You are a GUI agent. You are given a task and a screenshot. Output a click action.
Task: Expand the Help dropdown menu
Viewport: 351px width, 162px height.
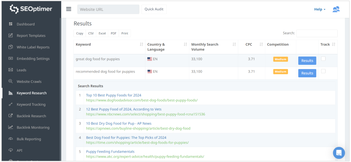point(320,9)
